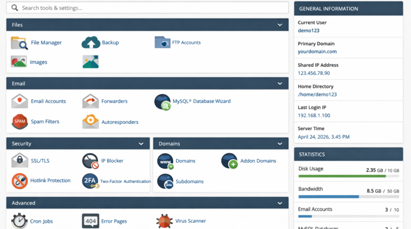The width and height of the screenshot is (411, 229).
Task: Open the Email Accounts envelope icon
Action: [x=20, y=101]
